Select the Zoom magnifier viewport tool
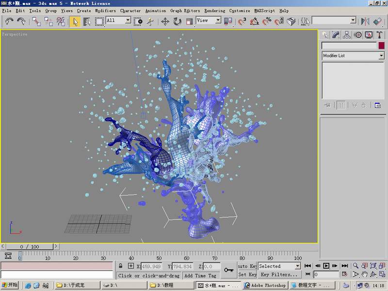This screenshot has height=291, width=388. [x=356, y=266]
